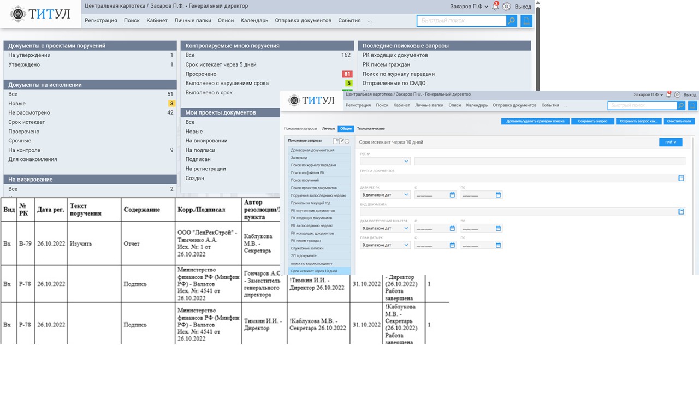The image size is (699, 393).
Task: Expand the Рег. № dropdown
Action: [x=406, y=162]
